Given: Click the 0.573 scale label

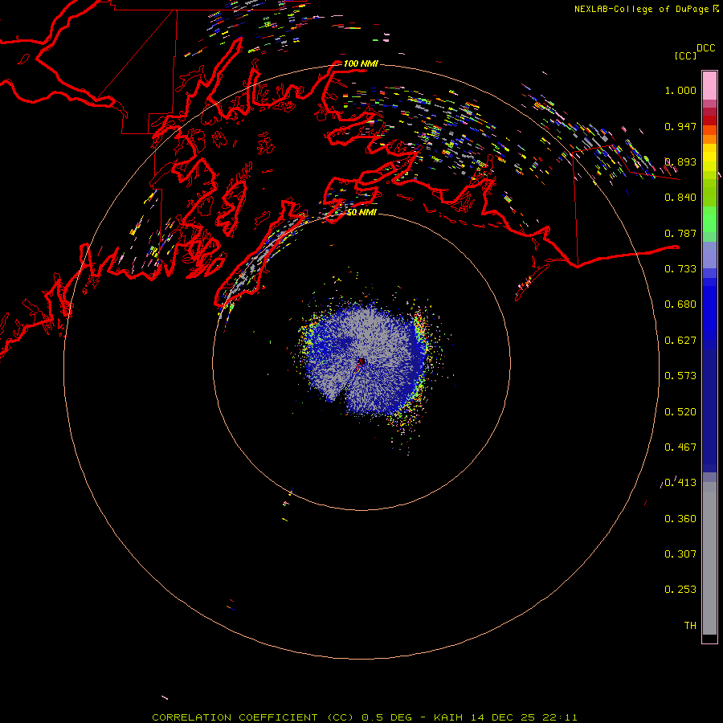Looking at the screenshot, I should pyautogui.click(x=680, y=376).
